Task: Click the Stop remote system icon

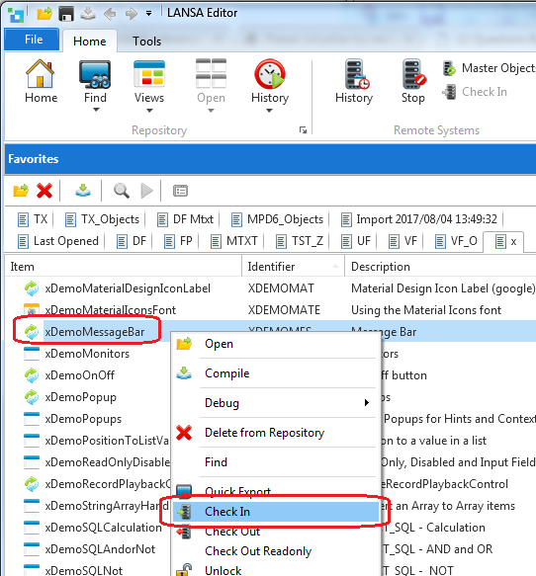Action: pyautogui.click(x=413, y=74)
